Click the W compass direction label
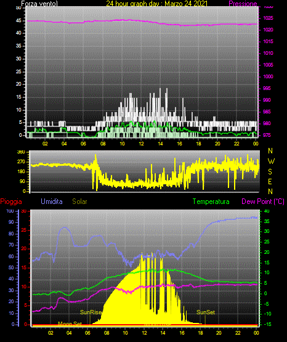This screenshot has width=287, height=342. point(271,161)
